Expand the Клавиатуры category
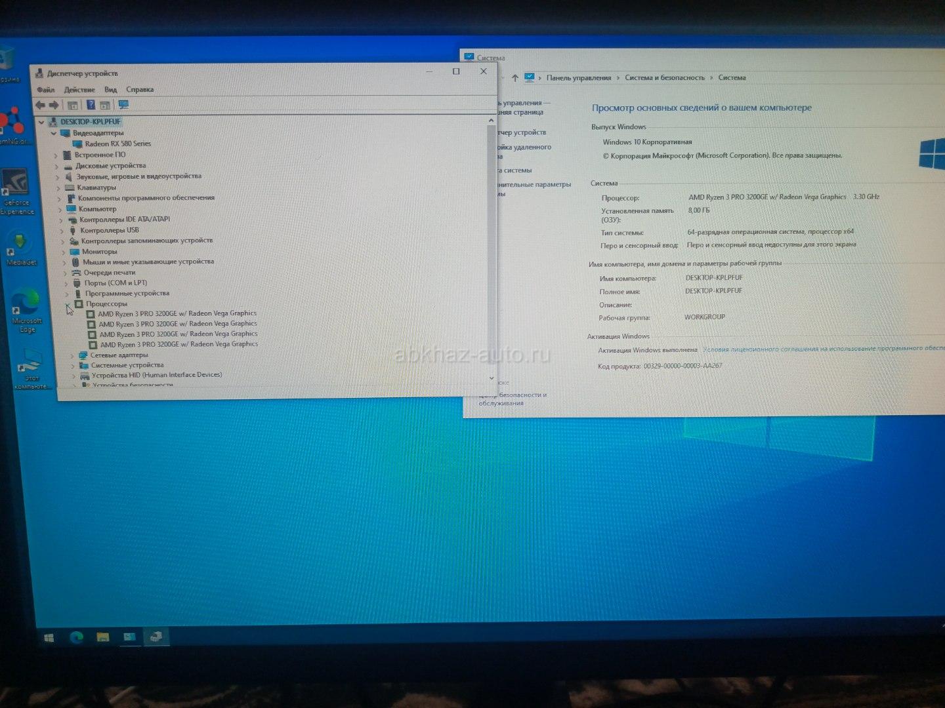 (58, 188)
